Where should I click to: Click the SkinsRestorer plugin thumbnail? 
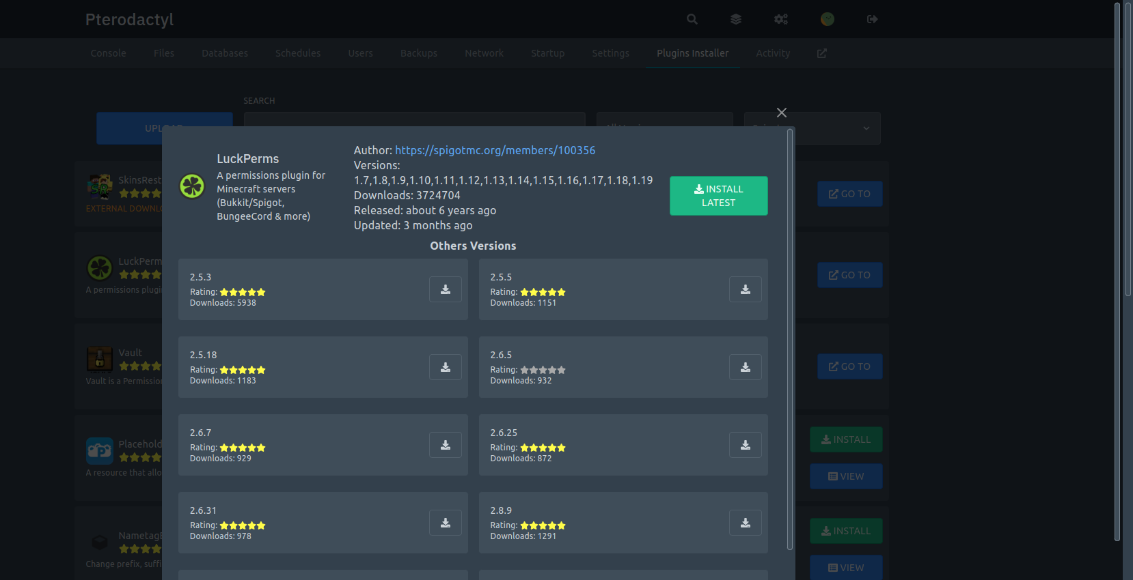100,187
